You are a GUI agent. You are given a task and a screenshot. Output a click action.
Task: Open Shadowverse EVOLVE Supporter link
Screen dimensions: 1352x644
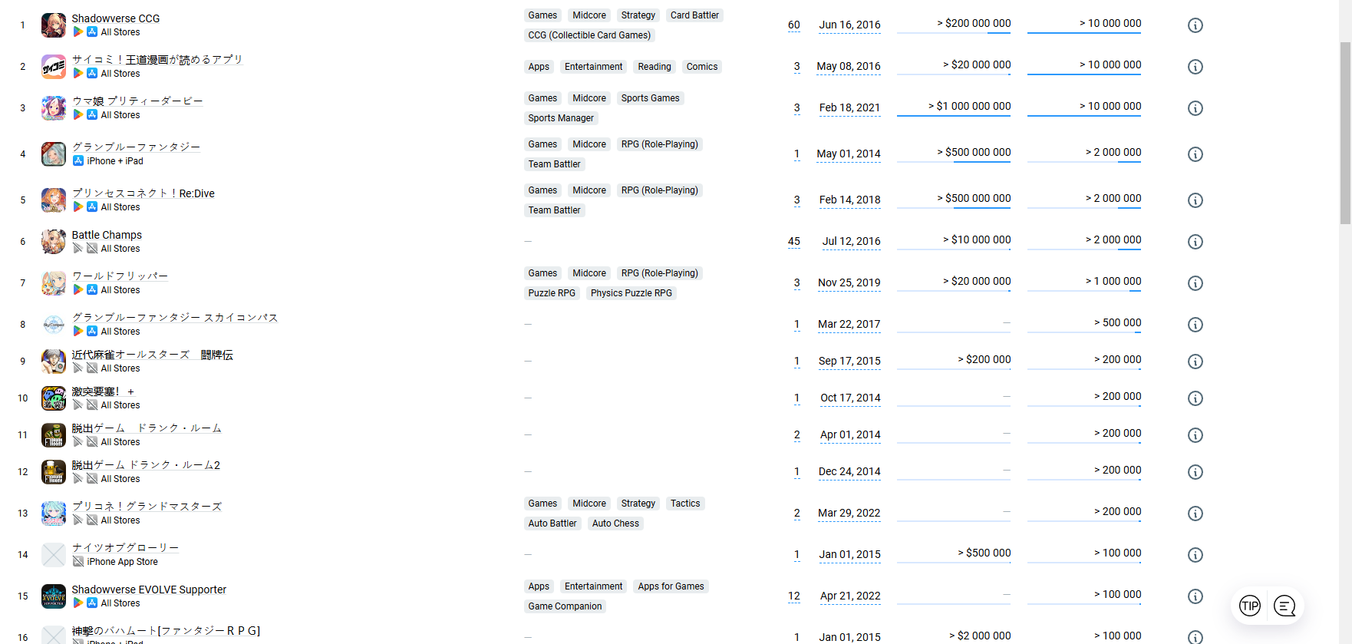coord(149,590)
